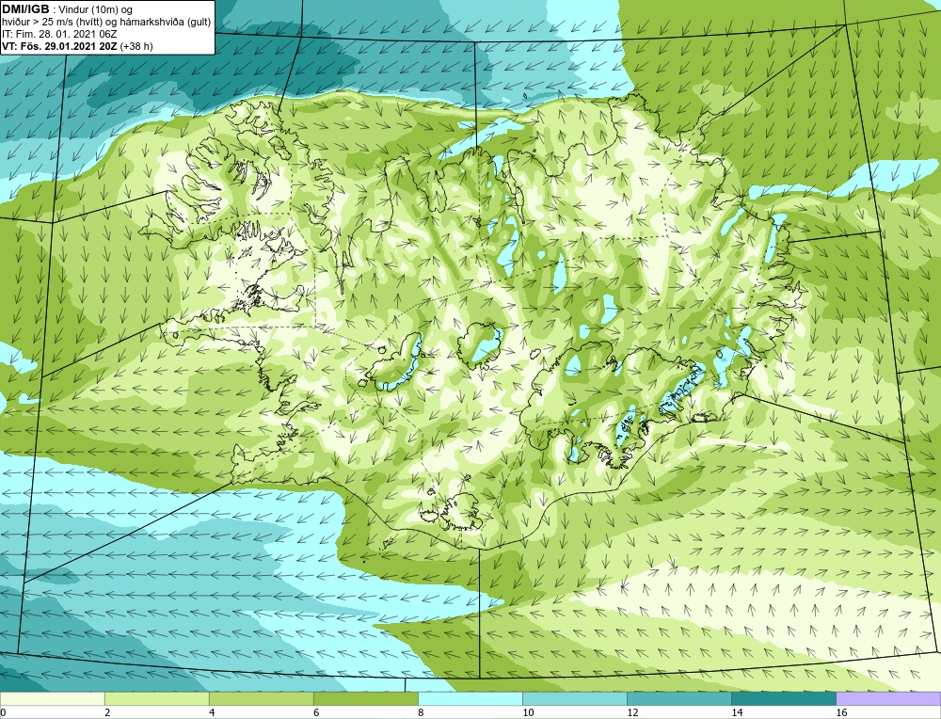The image size is (941, 719).
Task: Click the 'IT: Fim. 28. 01. 2021 06Z' line
Action: [x=58, y=34]
